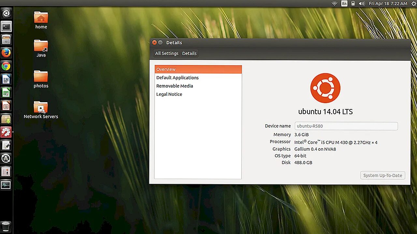The height and width of the screenshot is (234, 417).
Task: Open System Monitor from the dock
Action: click(x=6, y=185)
